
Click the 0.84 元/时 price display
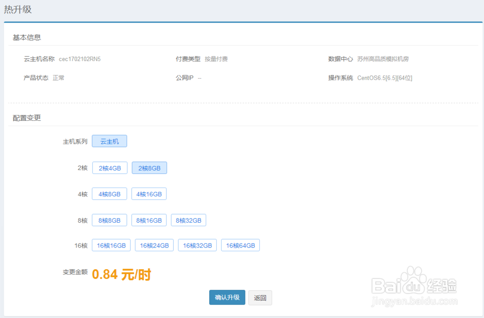tap(121, 274)
